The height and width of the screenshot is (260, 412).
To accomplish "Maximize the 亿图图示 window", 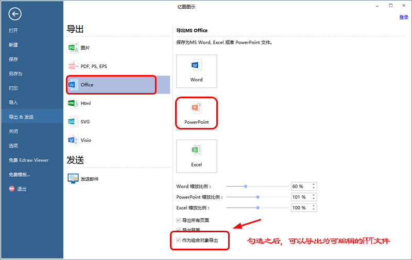I will (391, 5).
